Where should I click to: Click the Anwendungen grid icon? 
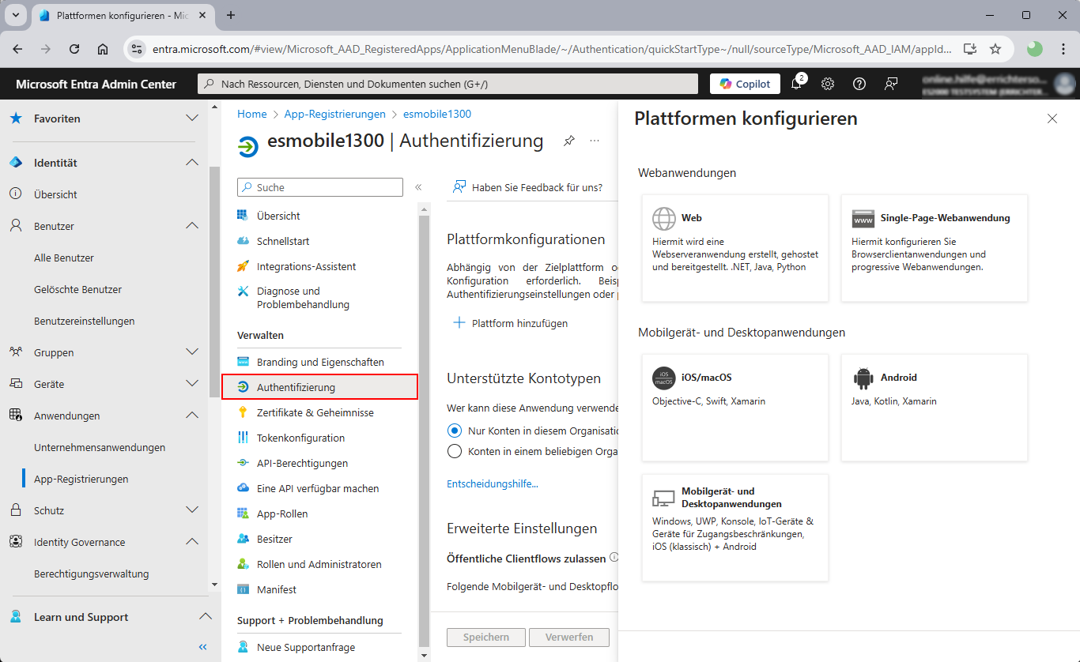point(16,416)
